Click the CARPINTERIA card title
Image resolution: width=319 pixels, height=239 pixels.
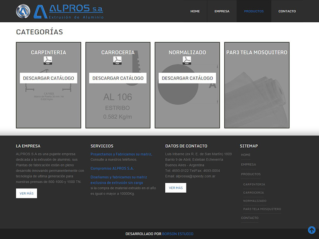(x=48, y=53)
